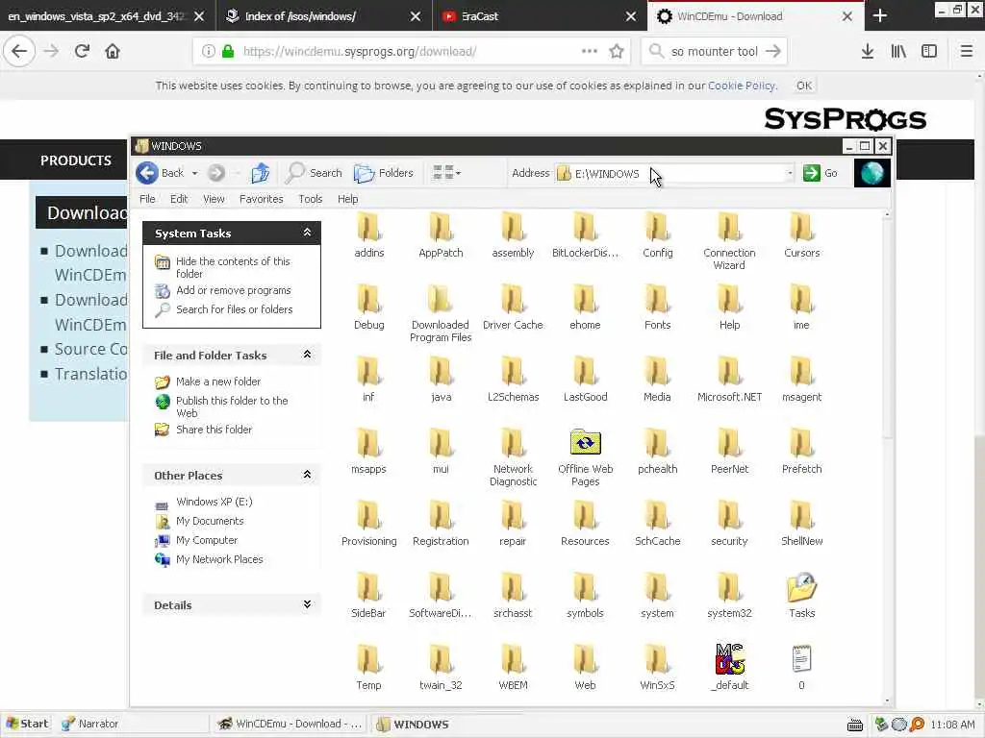Viewport: 985px width, 738px height.
Task: Toggle the Folders pane in explorer
Action: tap(383, 173)
